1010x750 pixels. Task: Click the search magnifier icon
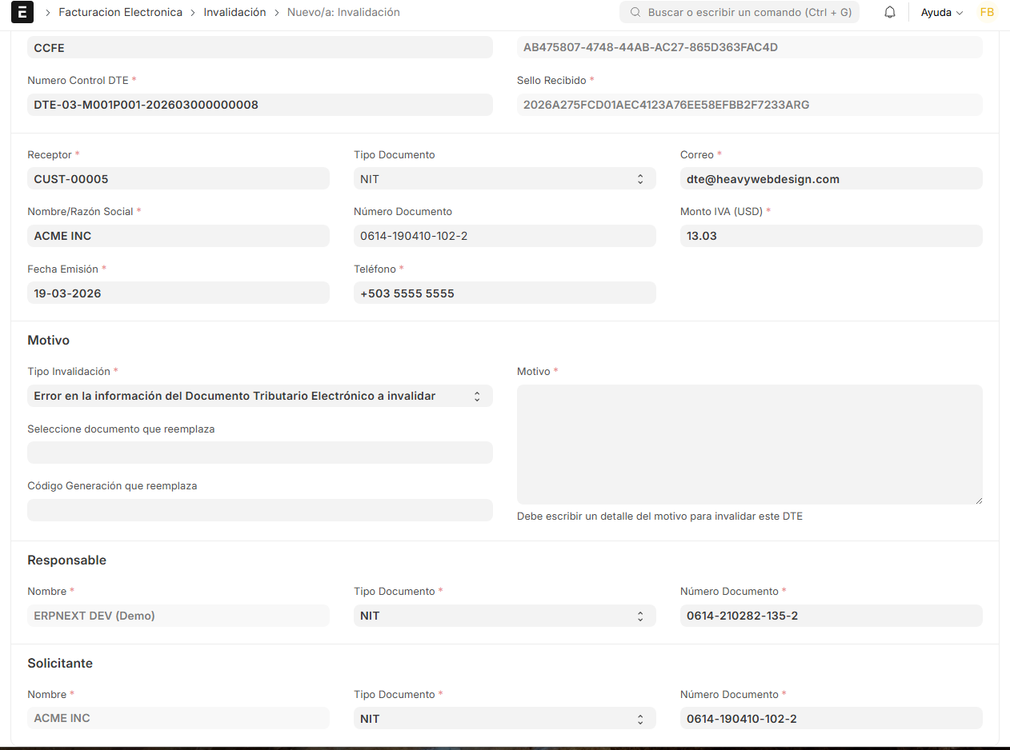point(635,13)
